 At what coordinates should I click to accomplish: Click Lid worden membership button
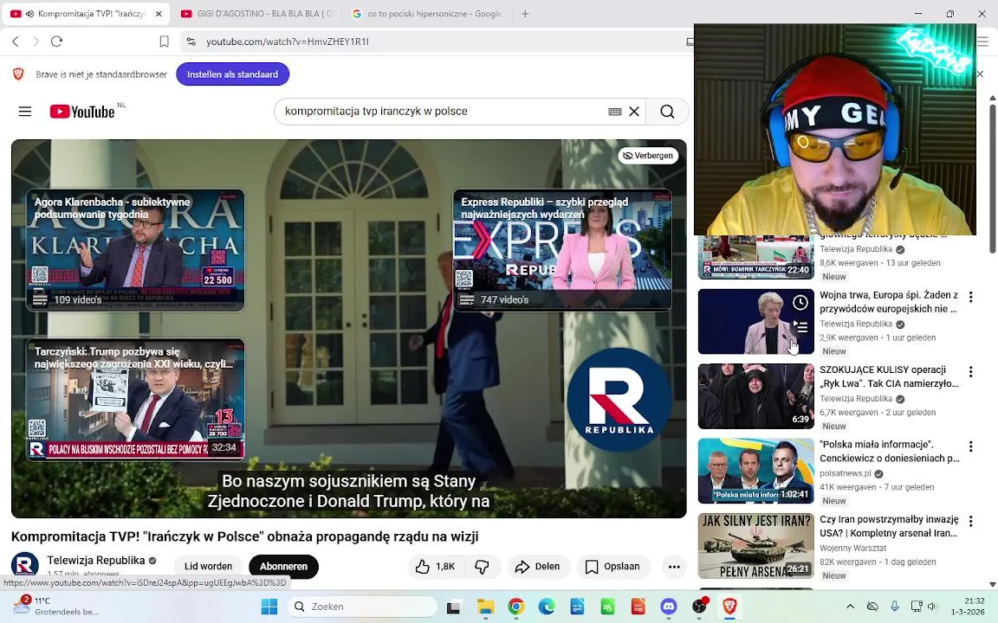click(208, 567)
